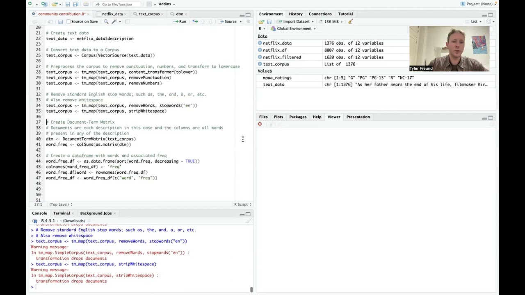This screenshot has height=295, width=525.
Task: Close the netflix_data tab
Action: (x=126, y=14)
